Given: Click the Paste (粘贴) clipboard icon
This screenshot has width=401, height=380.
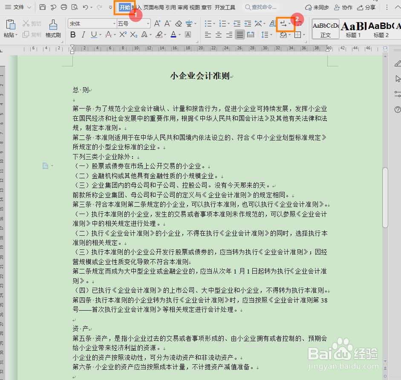Looking at the screenshot, I should click(x=11, y=25).
